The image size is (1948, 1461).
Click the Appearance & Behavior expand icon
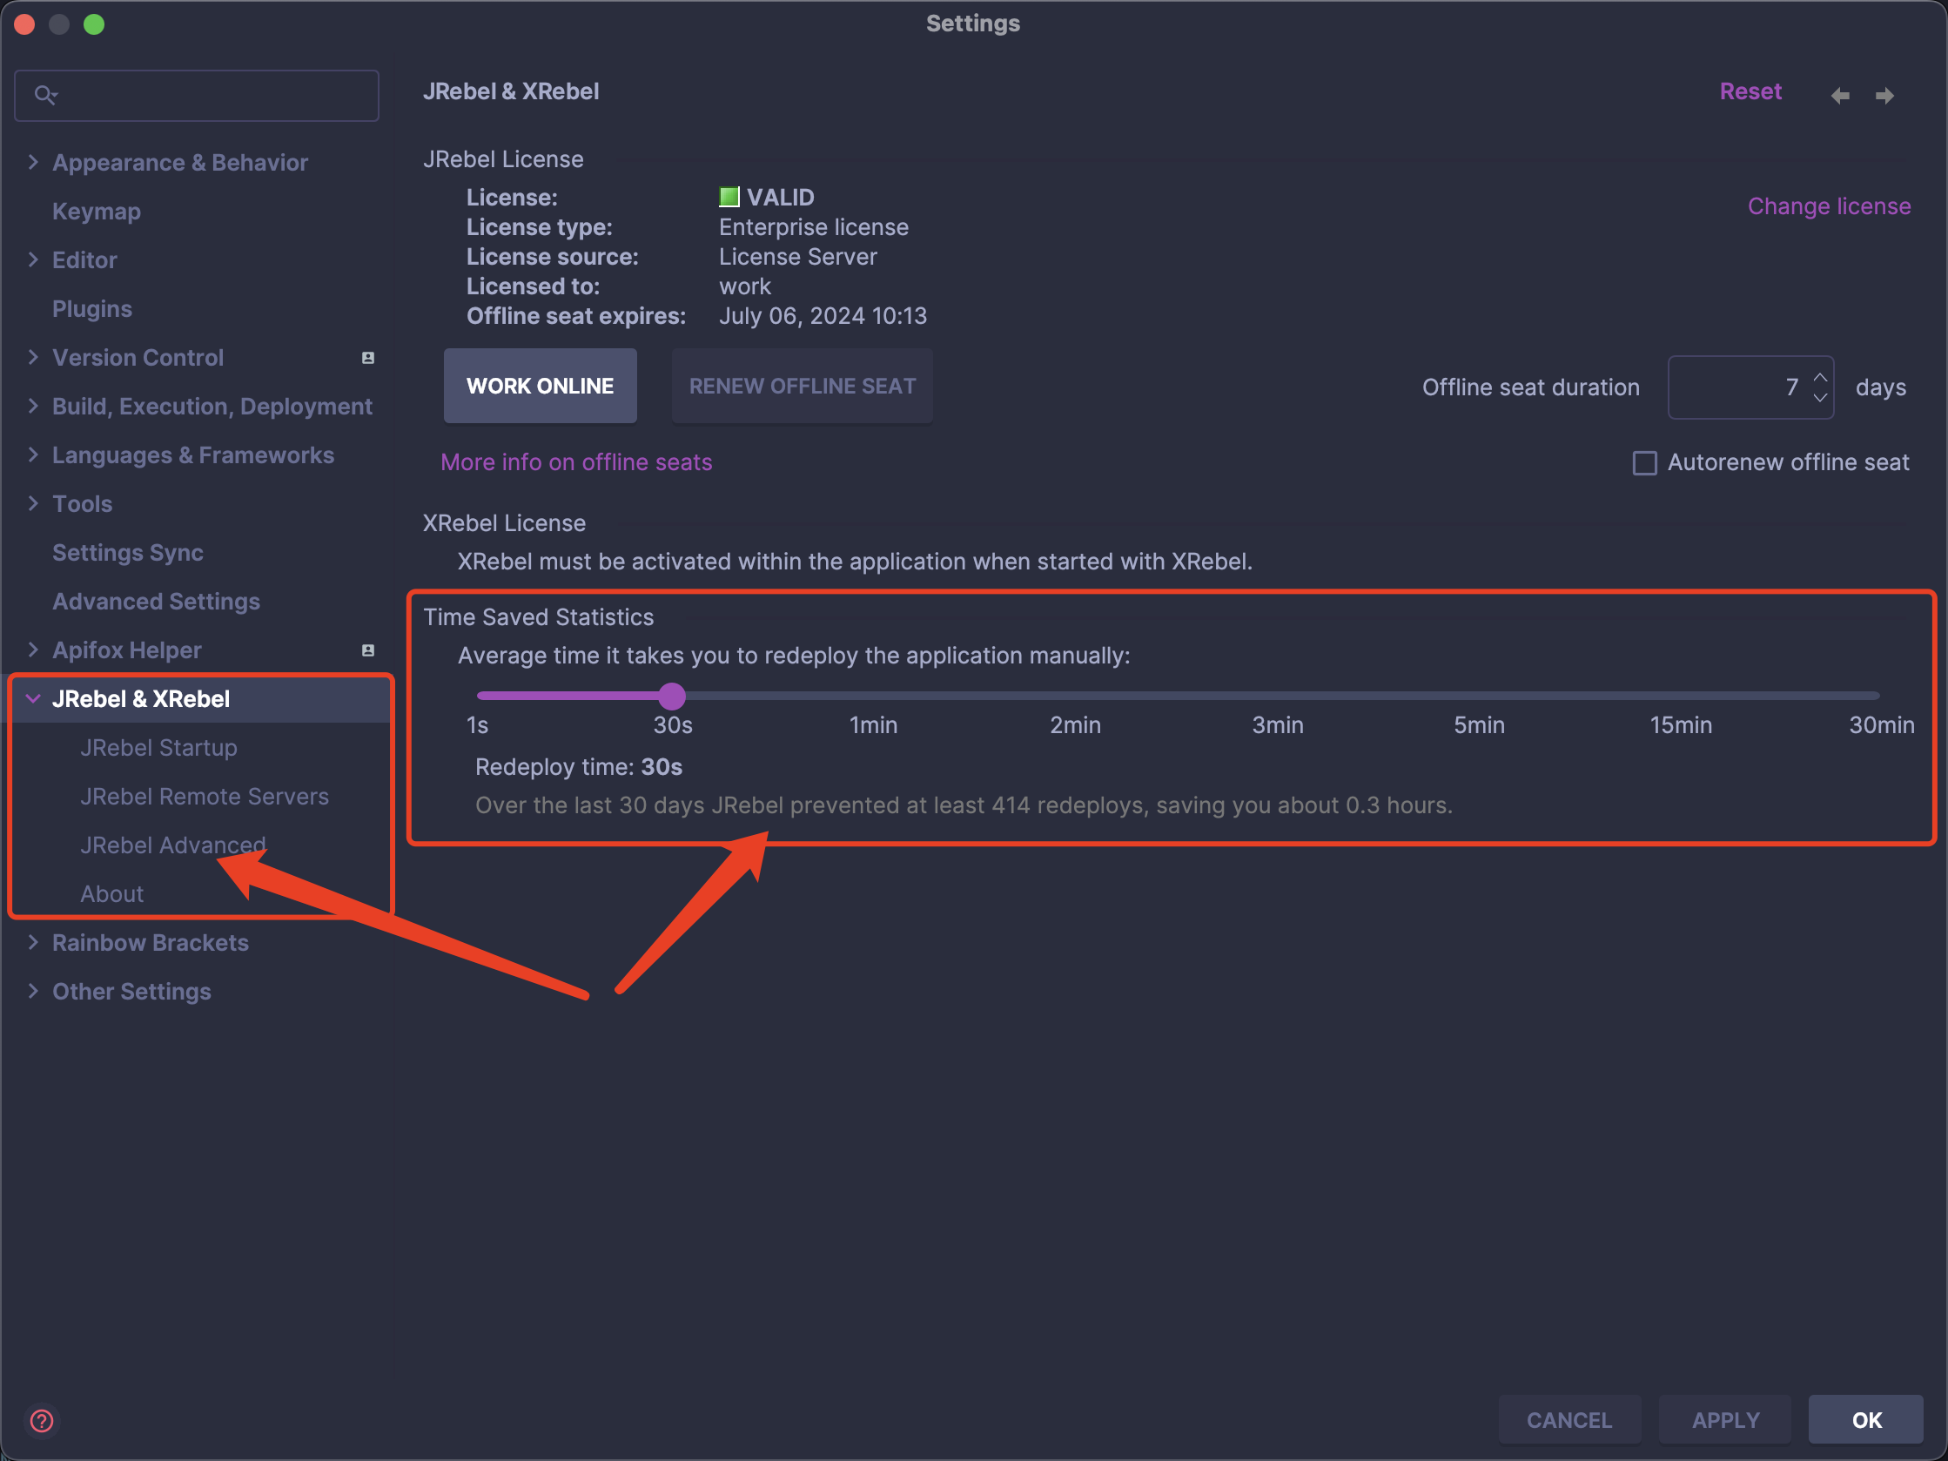(34, 161)
